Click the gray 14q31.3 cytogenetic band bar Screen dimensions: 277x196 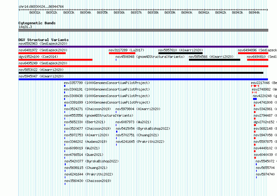(x=143, y=30)
